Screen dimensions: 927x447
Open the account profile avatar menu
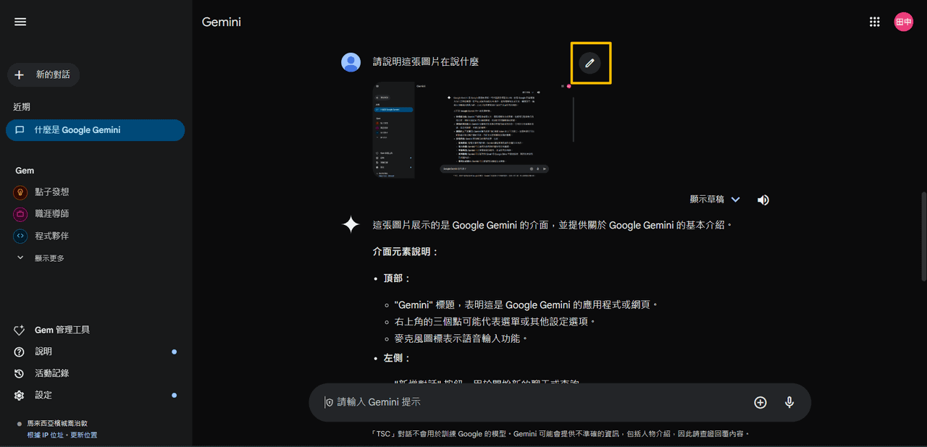[x=903, y=22]
